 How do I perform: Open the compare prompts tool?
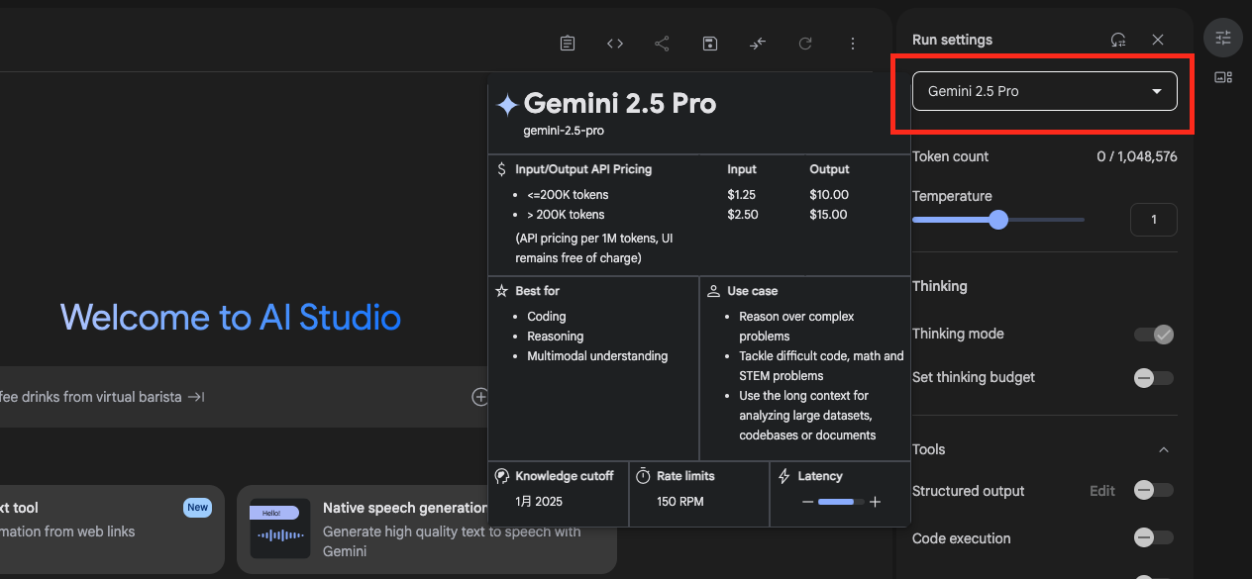pos(757,43)
